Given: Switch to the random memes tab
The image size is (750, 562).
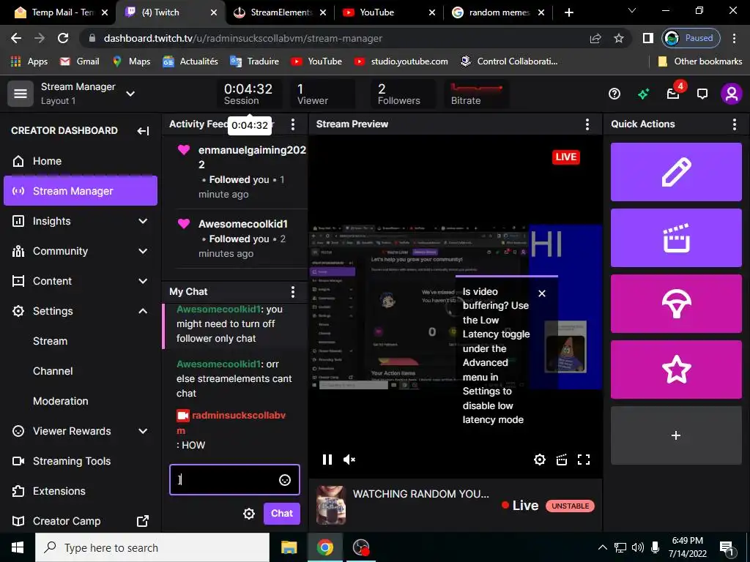Looking at the screenshot, I should click(498, 12).
